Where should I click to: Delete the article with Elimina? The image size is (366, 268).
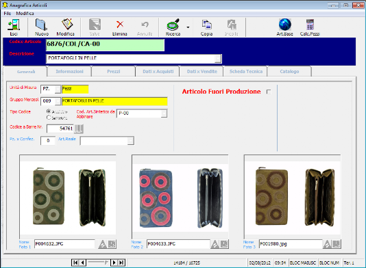[120, 27]
